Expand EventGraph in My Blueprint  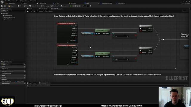(x=1, y=69)
